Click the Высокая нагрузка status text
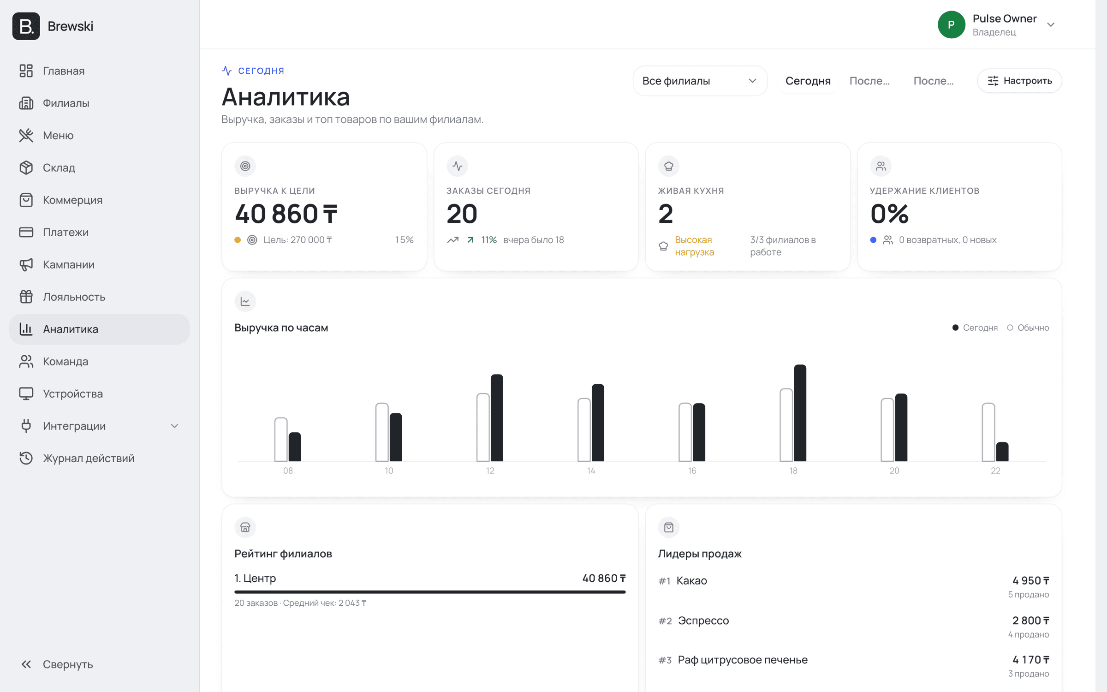This screenshot has height=692, width=1107. click(694, 246)
